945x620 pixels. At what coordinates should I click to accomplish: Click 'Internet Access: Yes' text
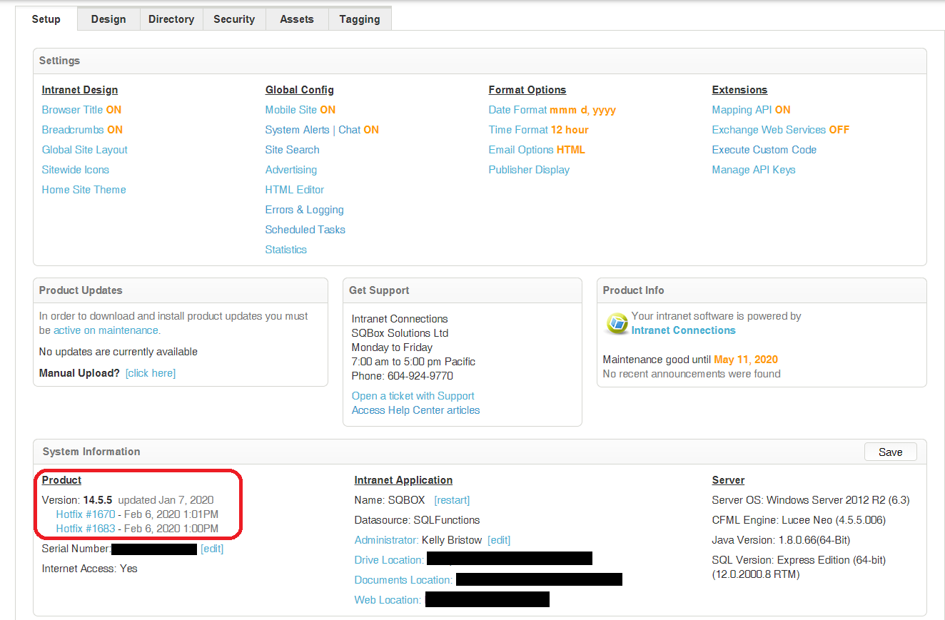coord(90,569)
